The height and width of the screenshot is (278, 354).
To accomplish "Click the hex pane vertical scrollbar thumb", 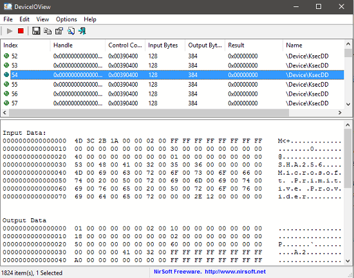I will pos(348,159).
